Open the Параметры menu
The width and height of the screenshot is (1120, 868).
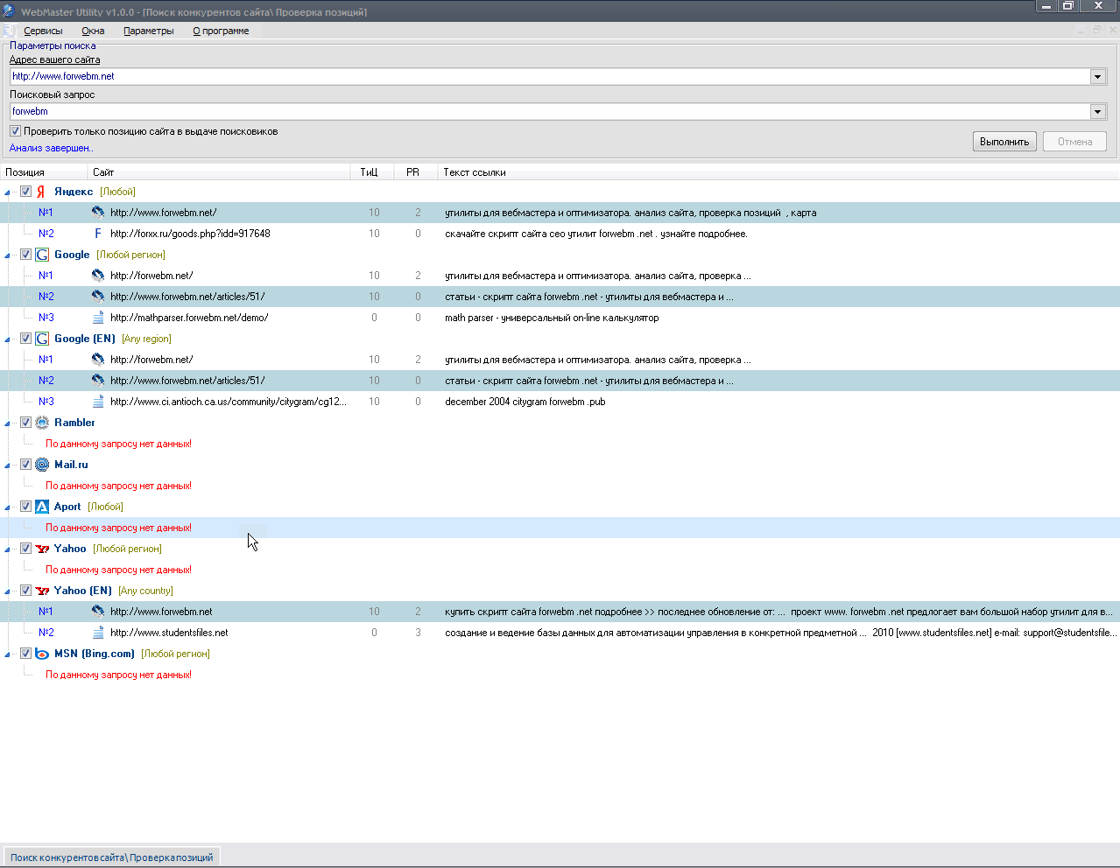[148, 31]
